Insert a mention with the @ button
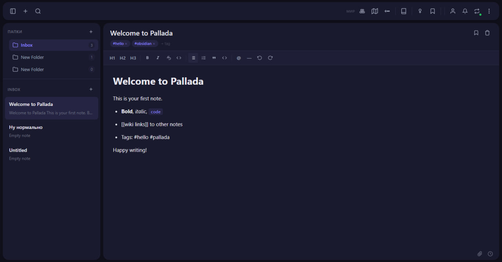This screenshot has height=262, width=502. (x=239, y=58)
